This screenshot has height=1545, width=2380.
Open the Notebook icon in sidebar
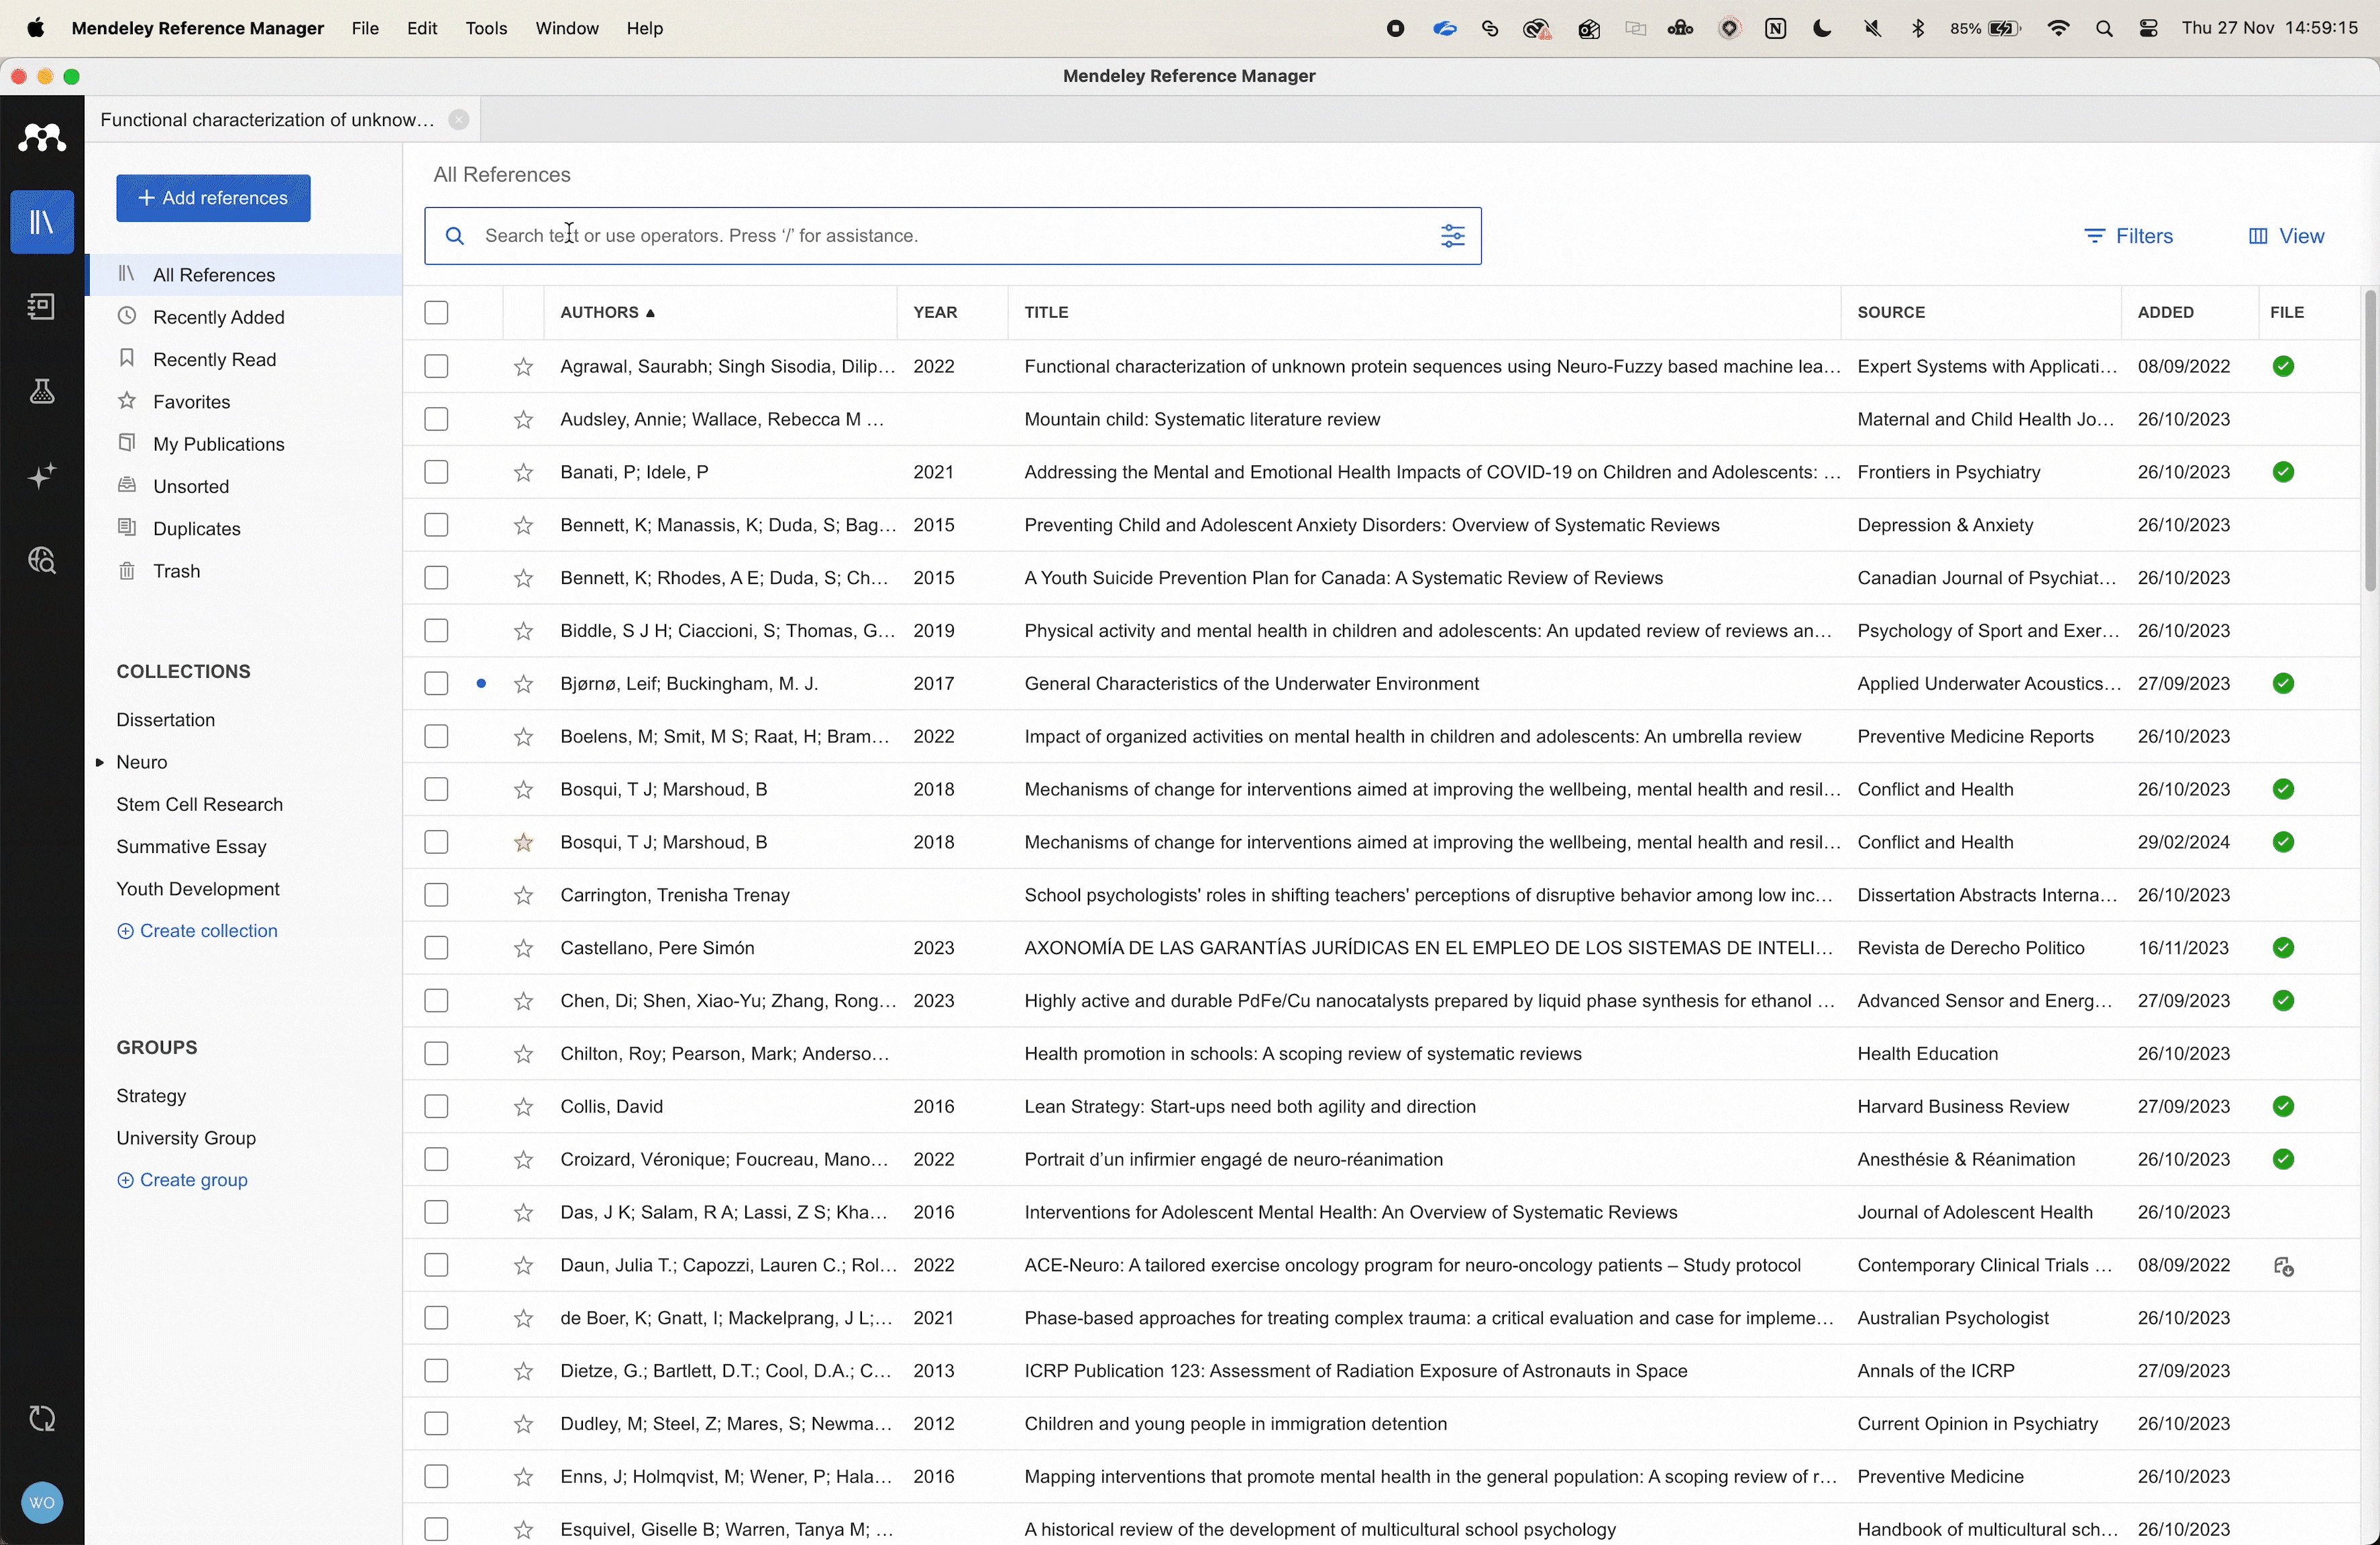click(42, 307)
